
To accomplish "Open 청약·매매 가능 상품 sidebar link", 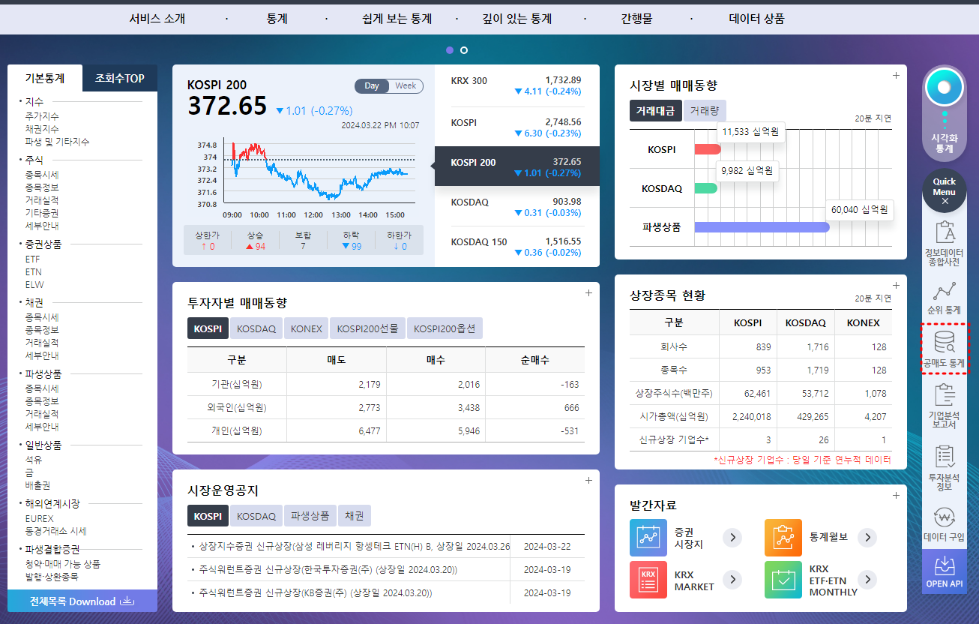I will pos(62,564).
